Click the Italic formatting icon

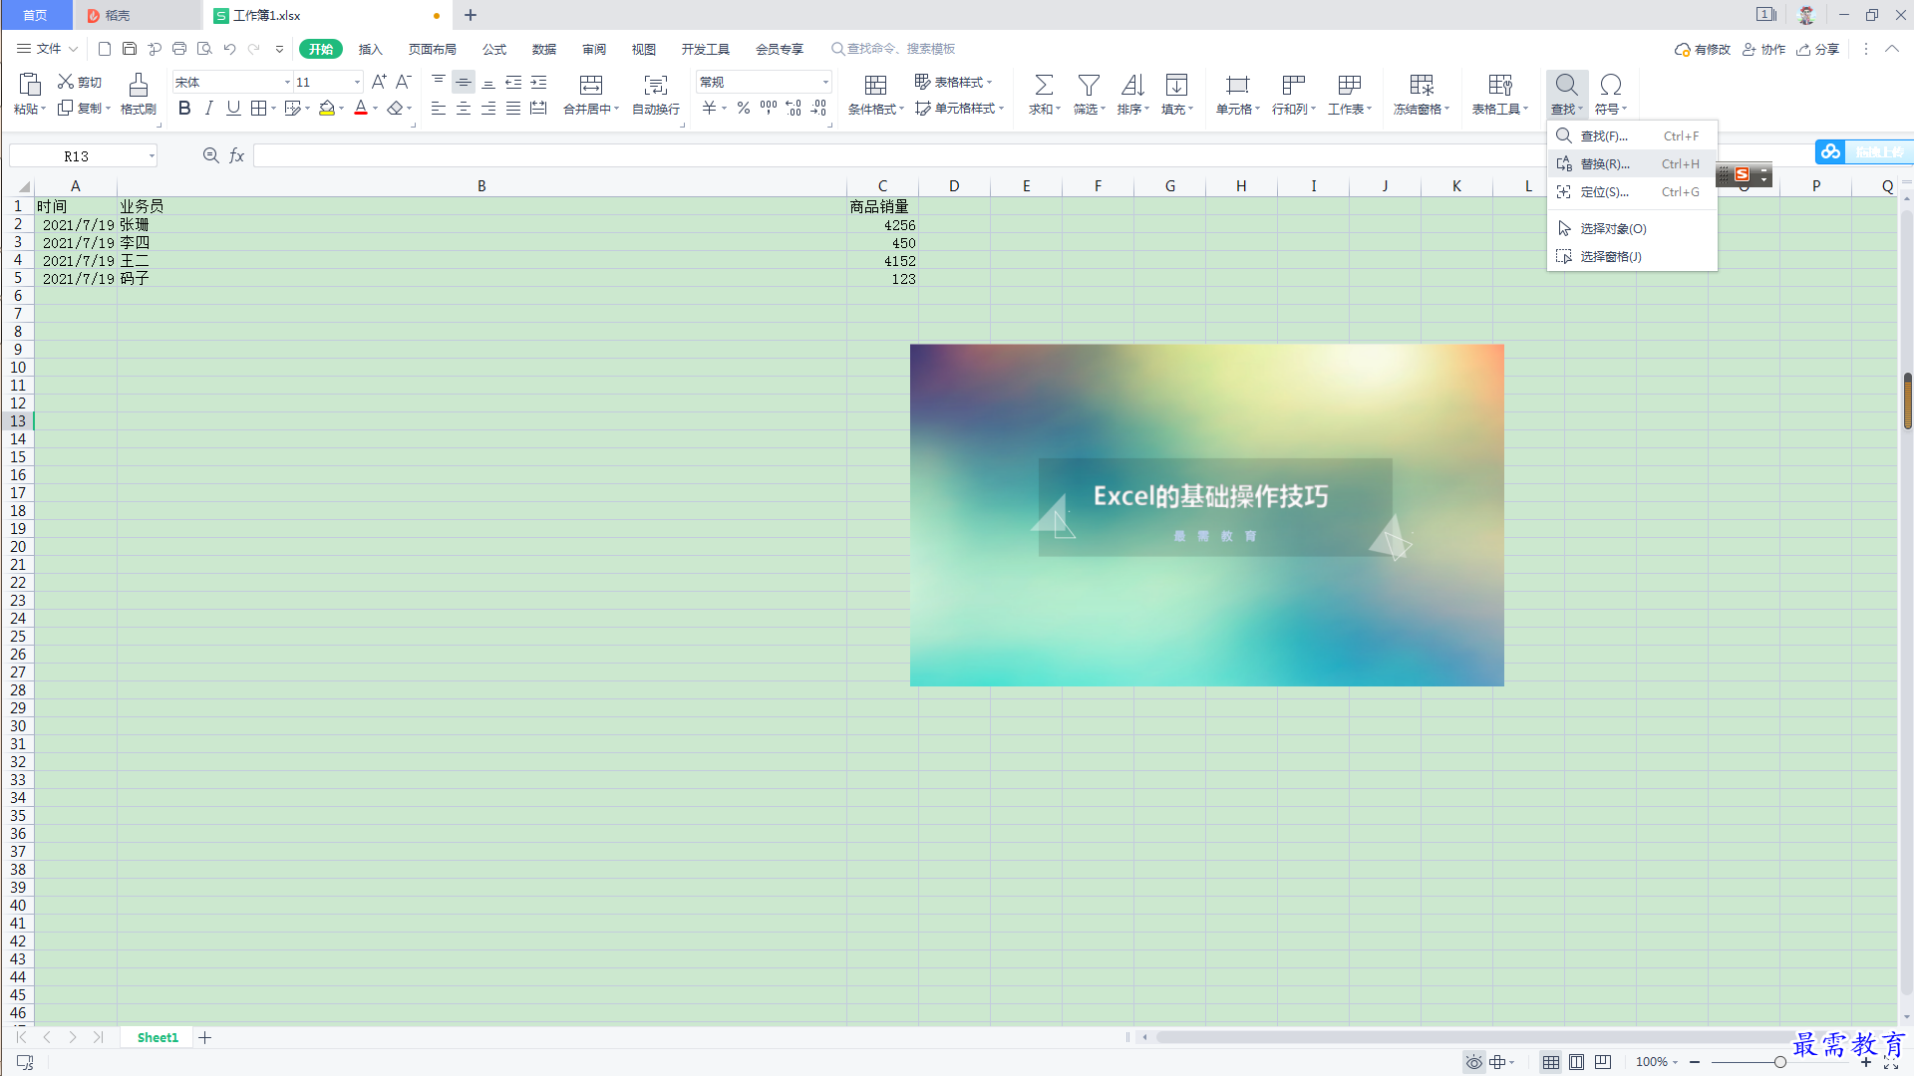tap(208, 109)
